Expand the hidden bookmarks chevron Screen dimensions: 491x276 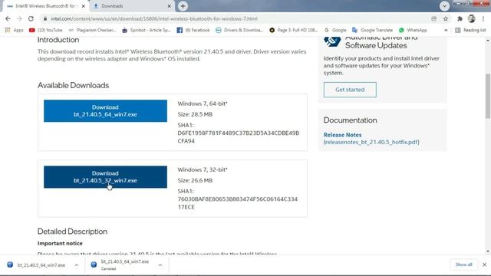pos(446,30)
